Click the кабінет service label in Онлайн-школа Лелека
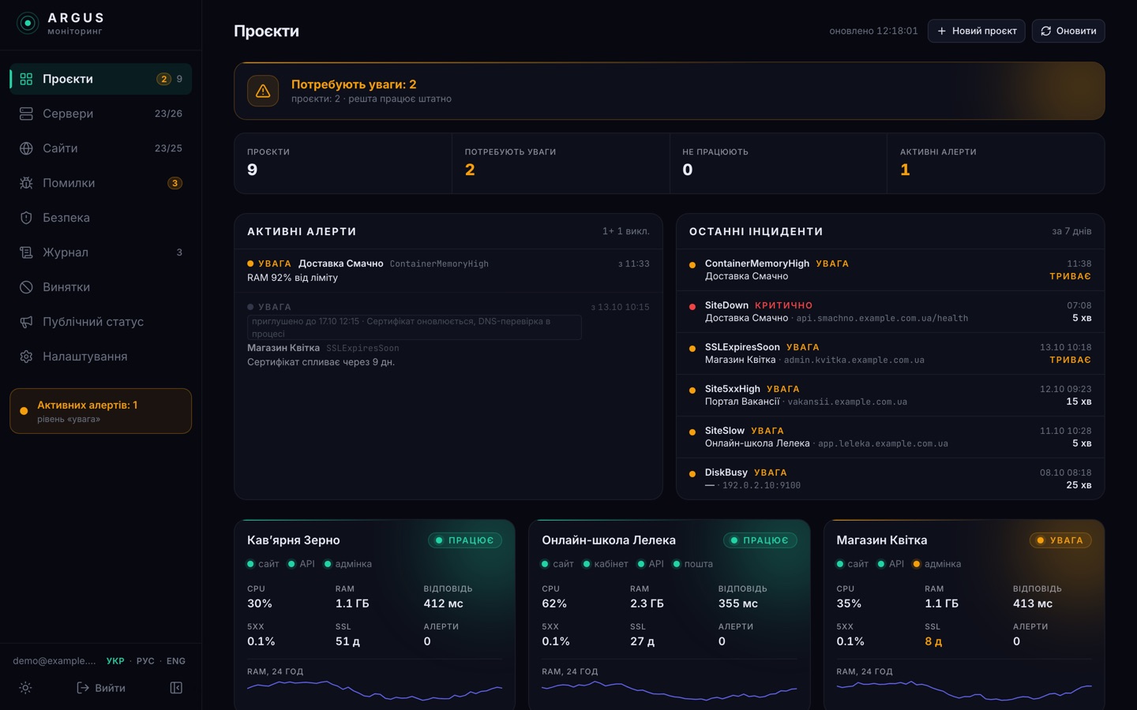The width and height of the screenshot is (1137, 710). (x=611, y=564)
